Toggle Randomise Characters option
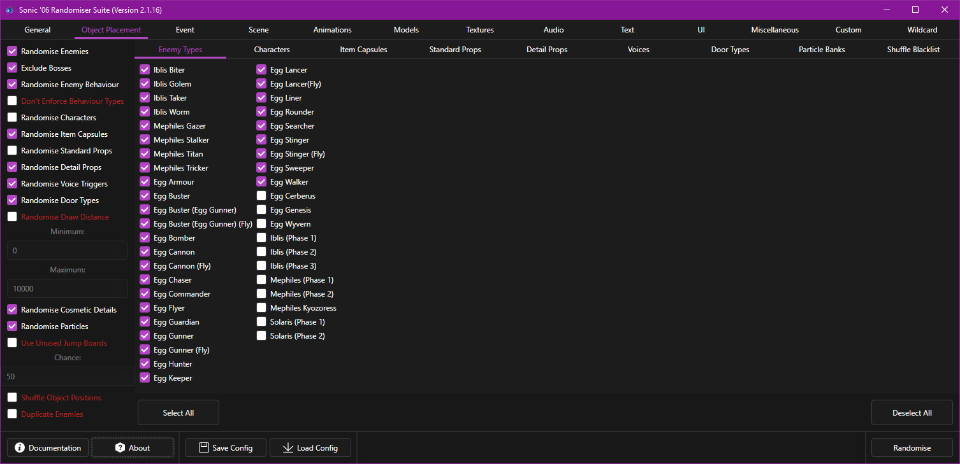 (12, 118)
